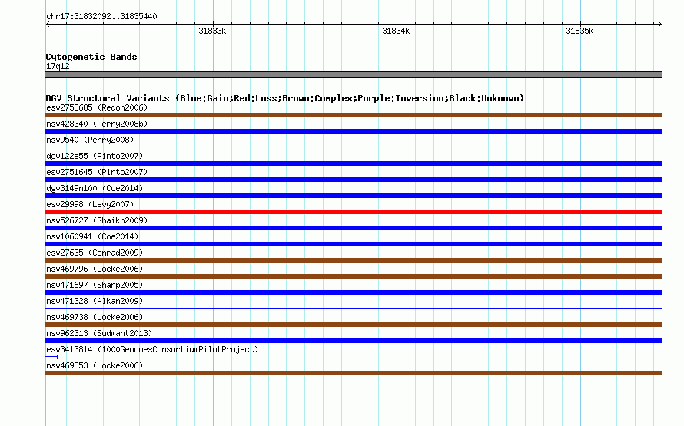Select the blue bar under nsv471697
The image size is (684, 426).
[354, 292]
